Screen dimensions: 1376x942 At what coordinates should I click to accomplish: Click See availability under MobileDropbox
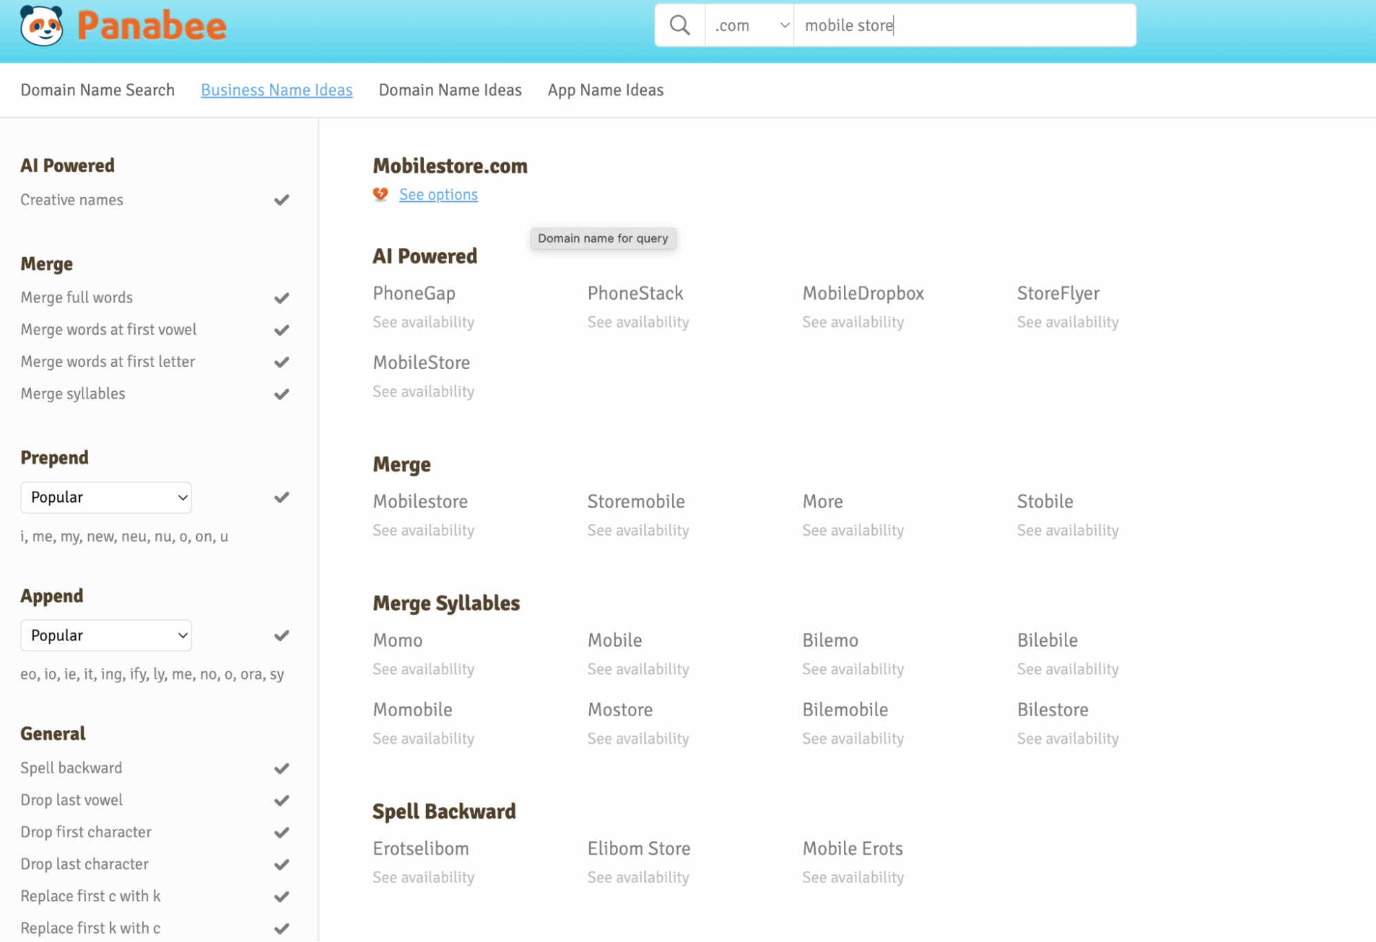[x=853, y=322]
